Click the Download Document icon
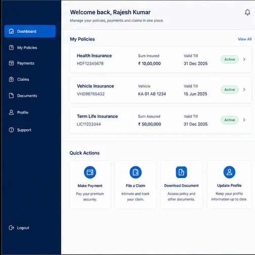Viewport: 255px width, 255px height. point(181,172)
